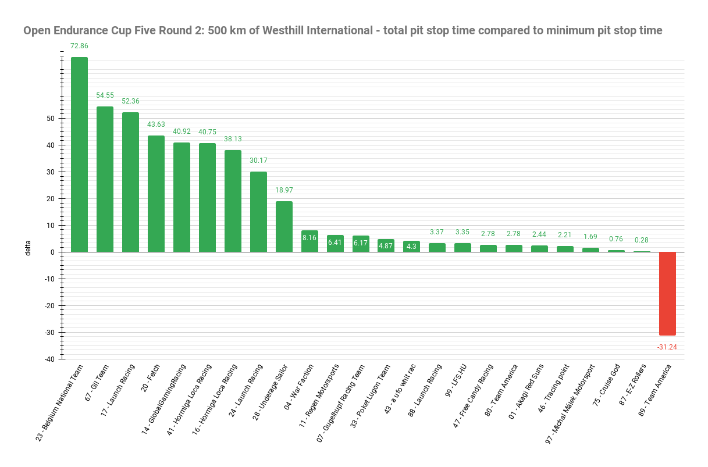Select the 11 - Regen Motorsports bar
Viewport: 708px width, 467px height.
click(x=335, y=244)
